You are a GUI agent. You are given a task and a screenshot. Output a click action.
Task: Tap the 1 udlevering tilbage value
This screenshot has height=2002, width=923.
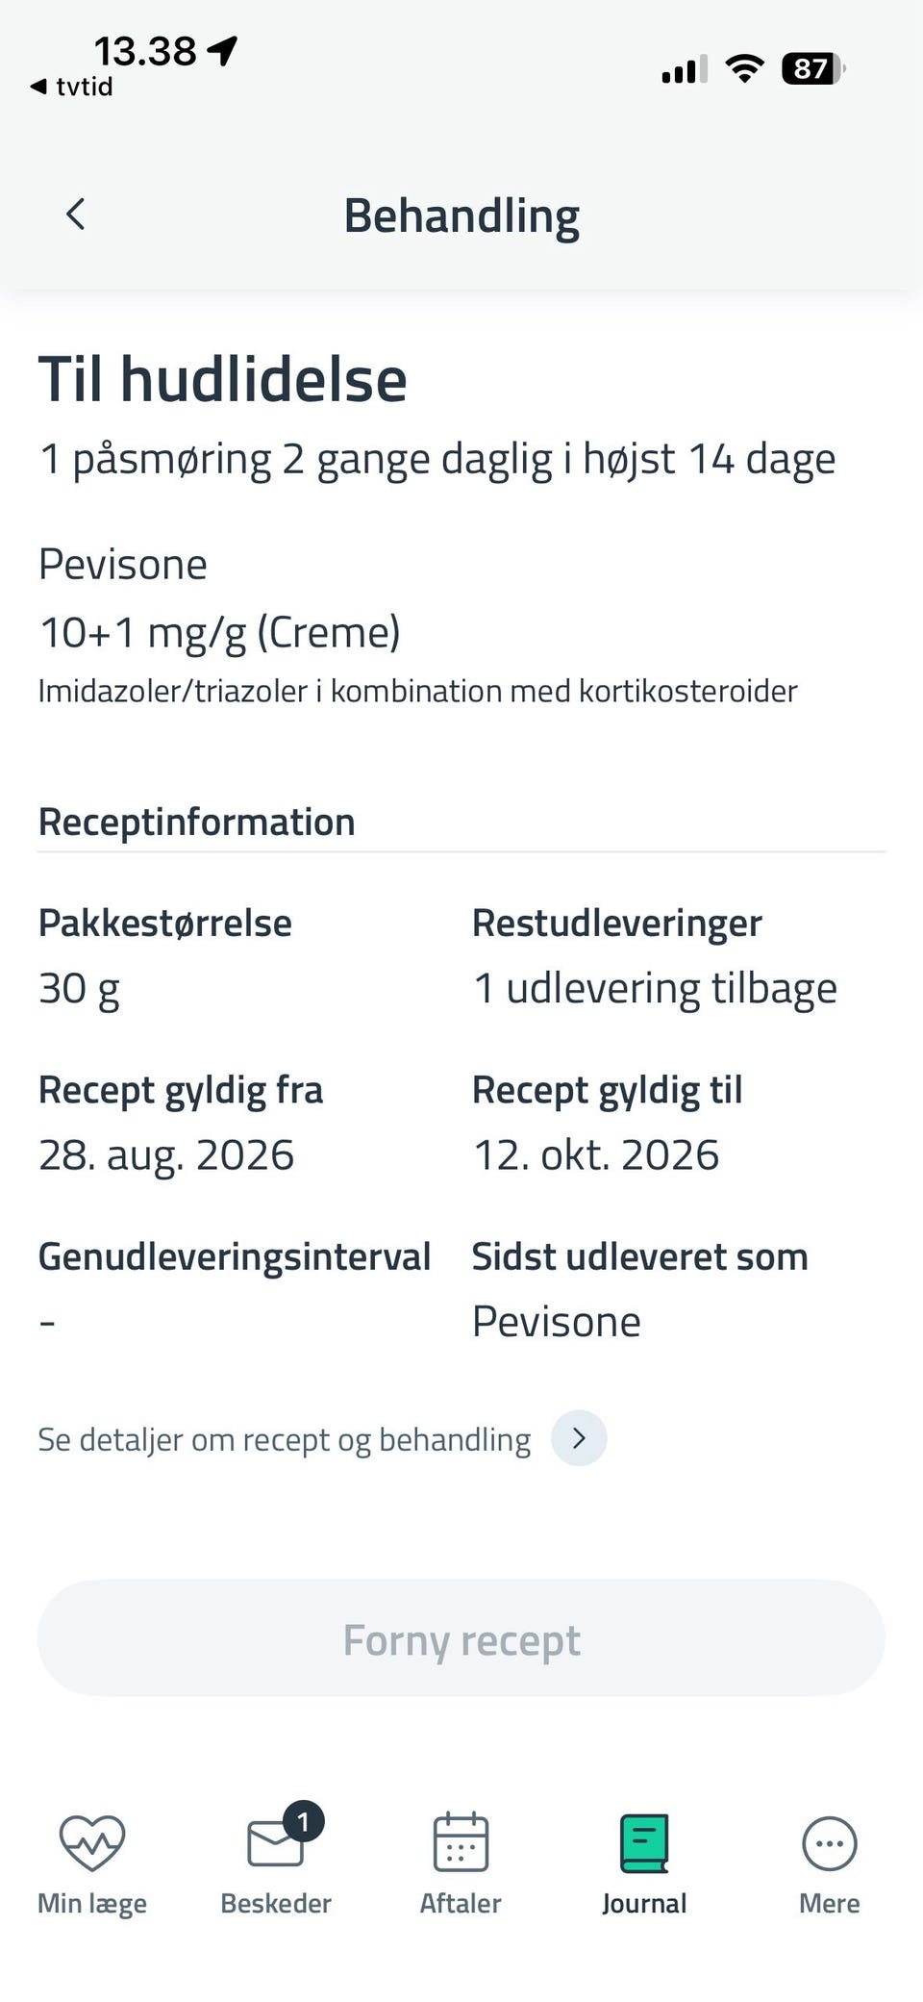655,988
